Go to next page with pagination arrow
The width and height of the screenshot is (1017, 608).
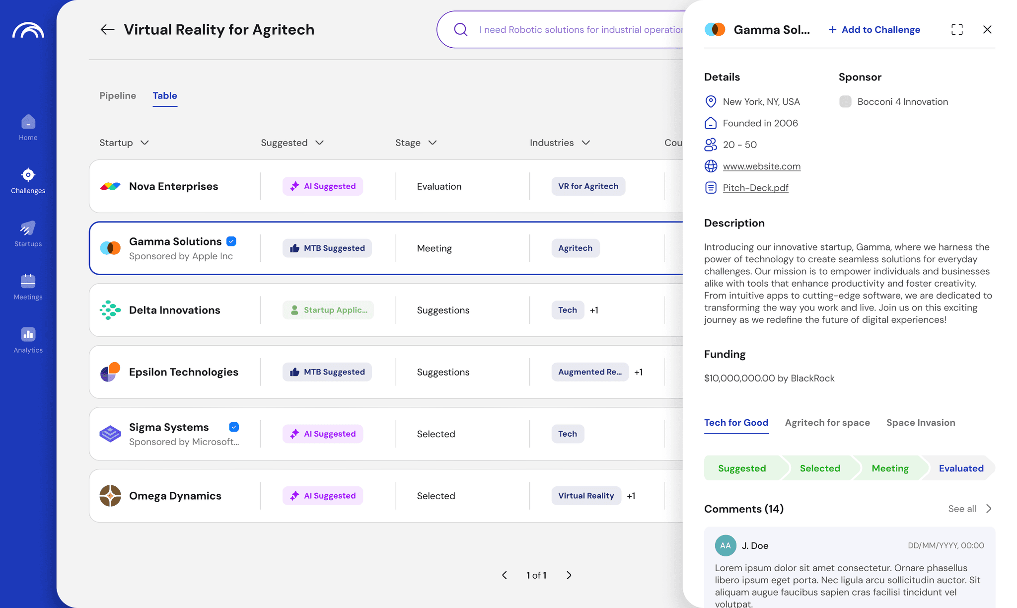tap(569, 575)
